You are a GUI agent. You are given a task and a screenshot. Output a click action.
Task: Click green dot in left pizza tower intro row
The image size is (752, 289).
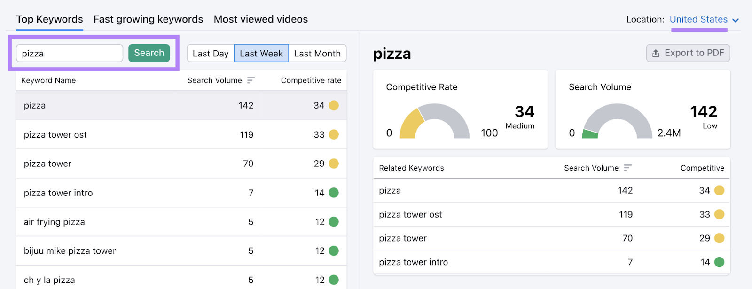pyautogui.click(x=334, y=193)
